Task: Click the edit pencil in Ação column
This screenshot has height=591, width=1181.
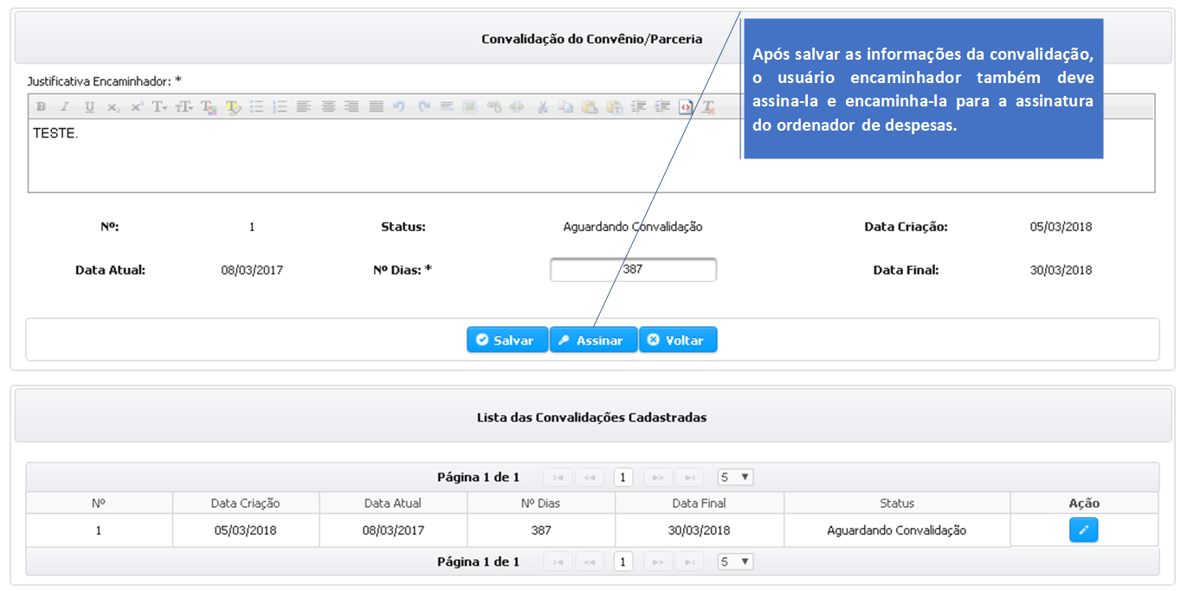Action: pyautogui.click(x=1083, y=530)
